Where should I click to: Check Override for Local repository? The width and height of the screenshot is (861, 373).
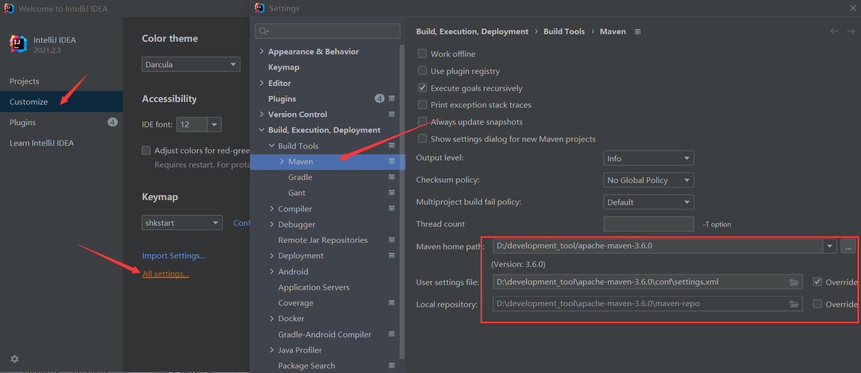click(x=818, y=304)
